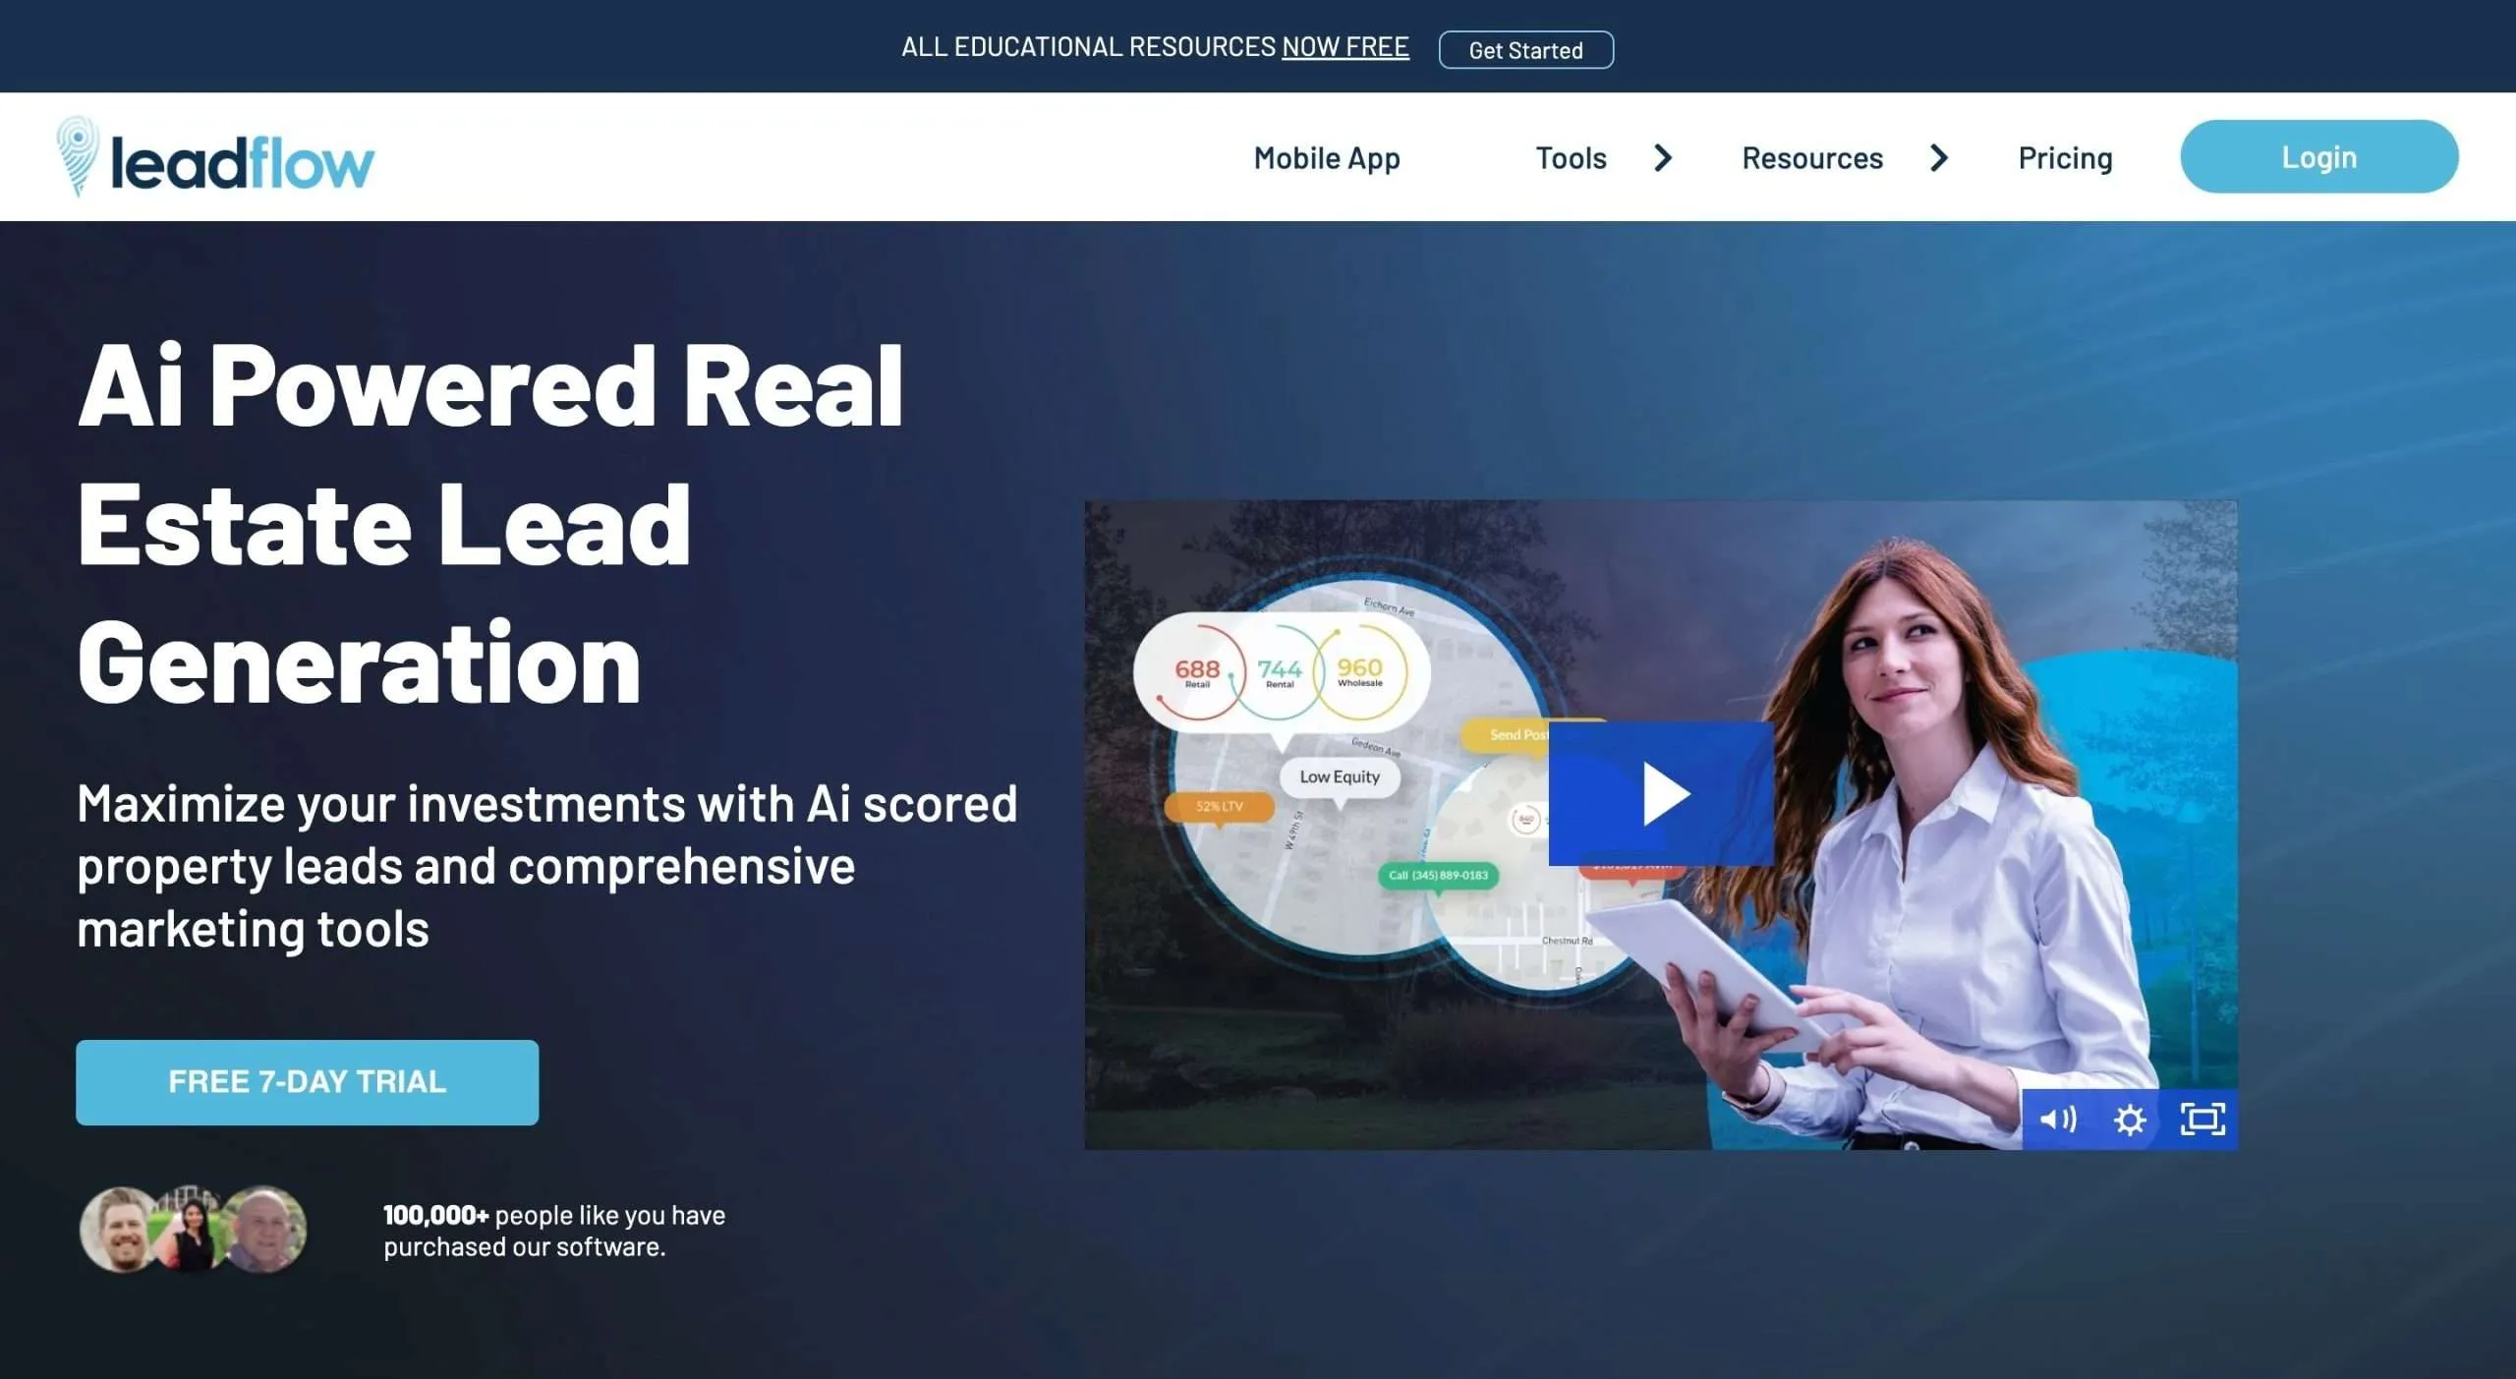Open the Mobile App menu item
2516x1379 pixels.
pyautogui.click(x=1327, y=158)
